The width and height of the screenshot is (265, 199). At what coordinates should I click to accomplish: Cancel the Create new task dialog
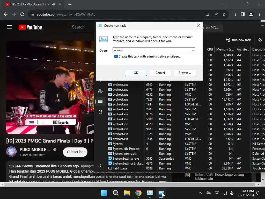point(160,73)
